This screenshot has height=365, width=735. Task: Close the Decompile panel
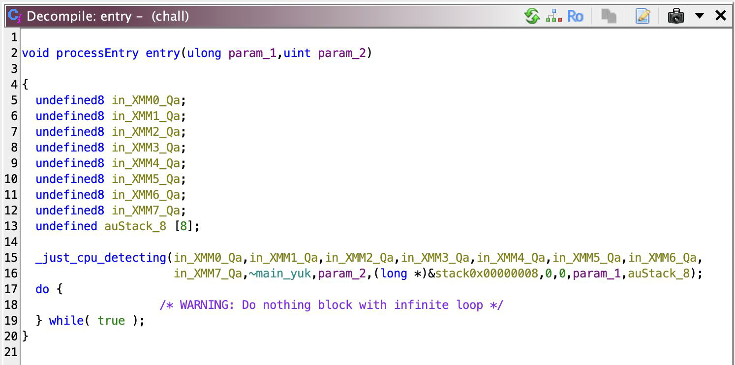[x=720, y=16]
